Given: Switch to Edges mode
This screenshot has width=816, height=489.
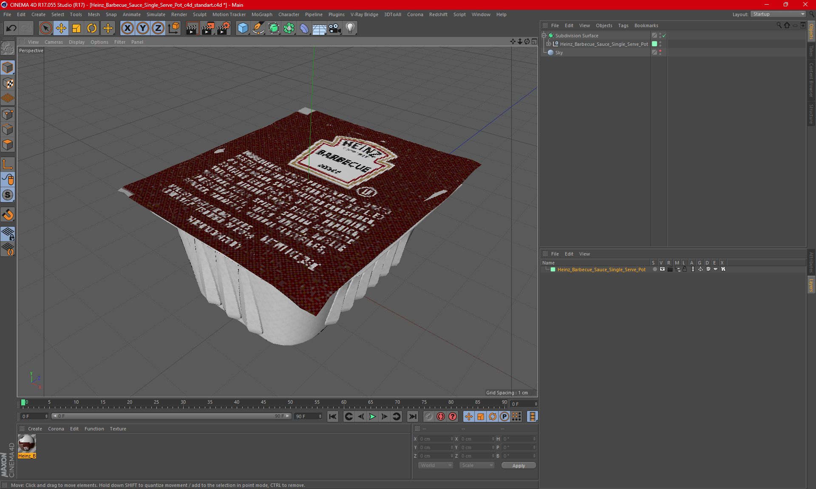Looking at the screenshot, I should click(8, 129).
